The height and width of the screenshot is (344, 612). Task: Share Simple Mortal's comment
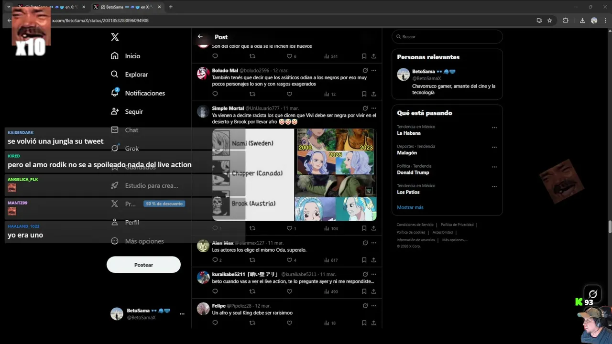(x=373, y=228)
